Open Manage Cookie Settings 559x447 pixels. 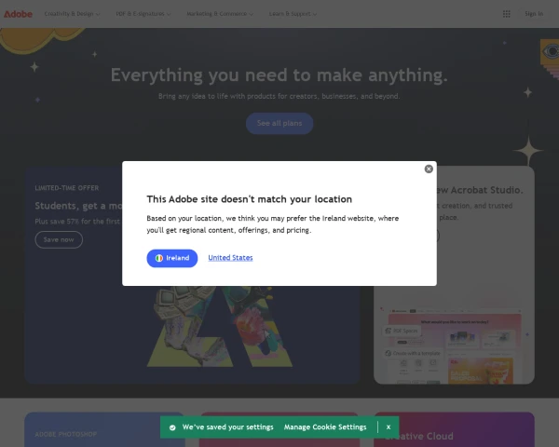325,427
